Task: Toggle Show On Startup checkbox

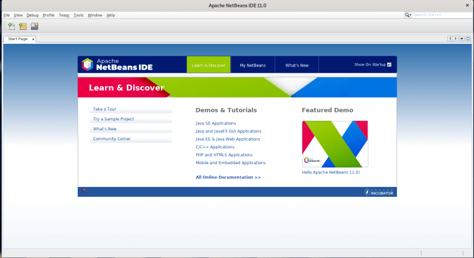Action: [389, 64]
